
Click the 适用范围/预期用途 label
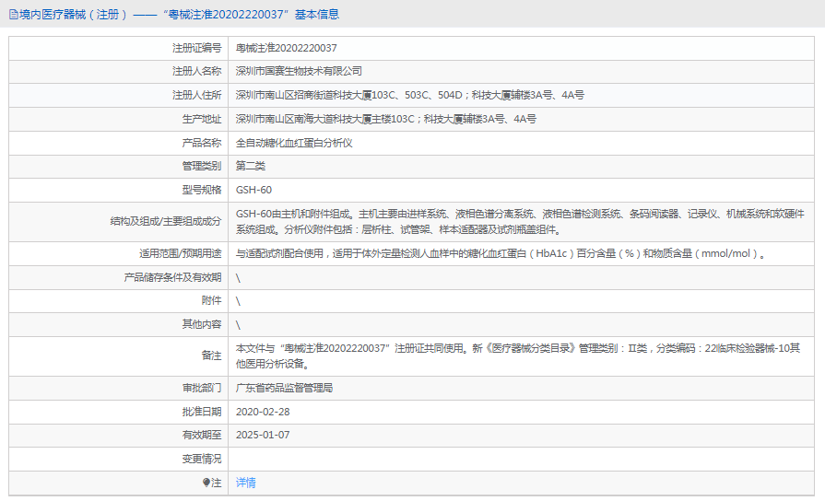[181, 253]
